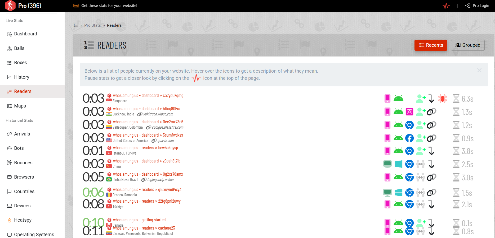Open the z9ceh8t7lb dashboard link
Image resolution: width=495 pixels, height=238 pixels.
tap(147, 161)
